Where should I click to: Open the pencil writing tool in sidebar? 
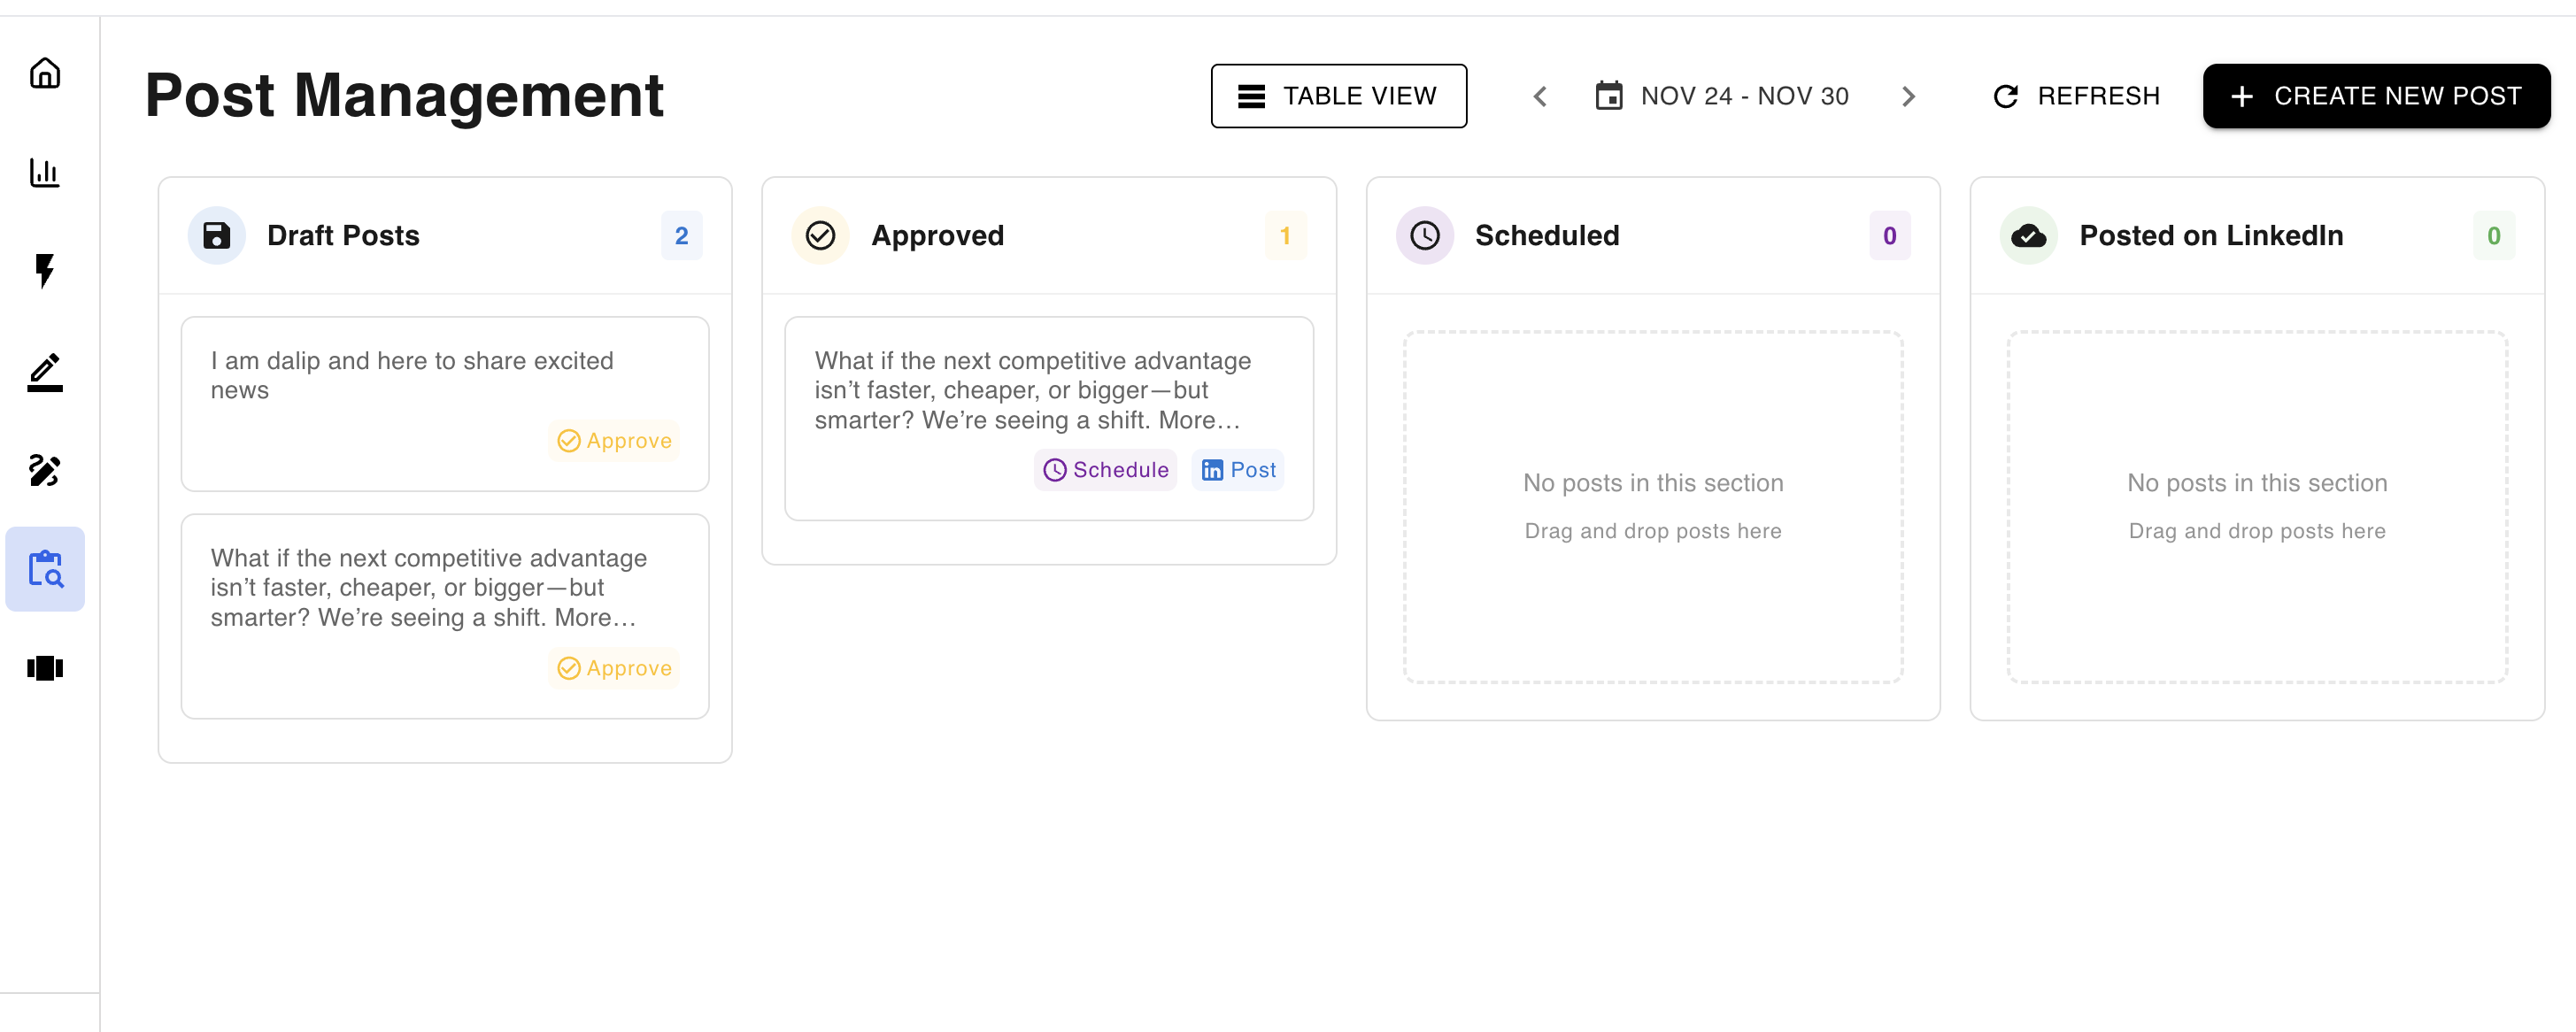tap(45, 370)
